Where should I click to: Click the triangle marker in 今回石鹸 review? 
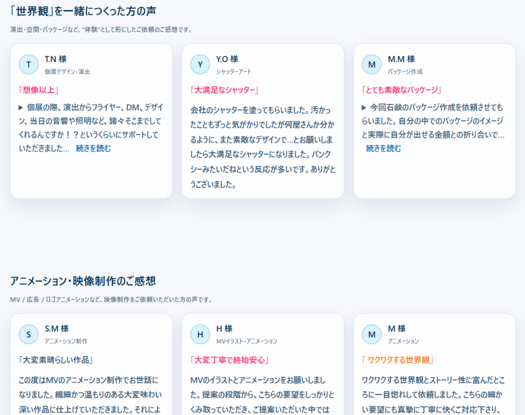pyautogui.click(x=364, y=108)
